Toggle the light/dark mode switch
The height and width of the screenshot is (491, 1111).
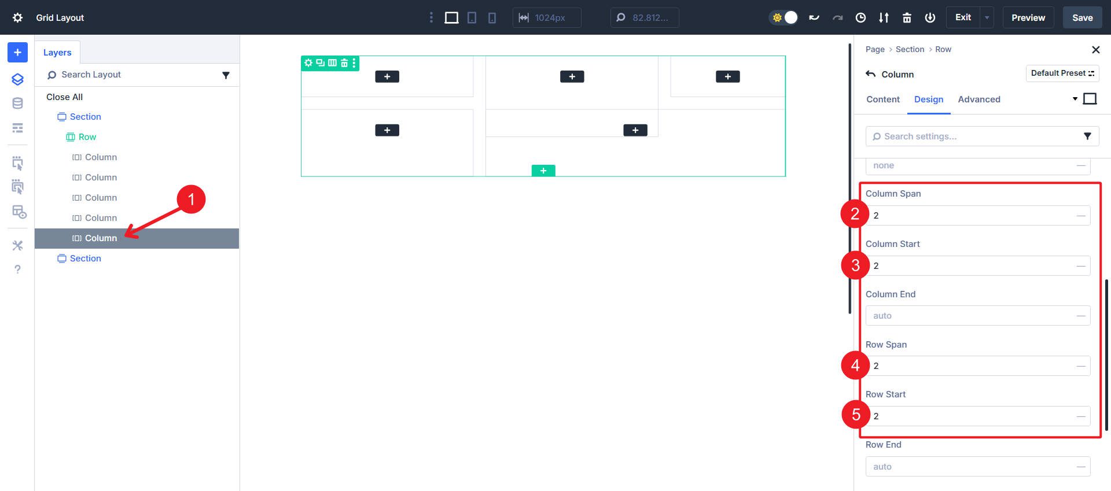(784, 17)
